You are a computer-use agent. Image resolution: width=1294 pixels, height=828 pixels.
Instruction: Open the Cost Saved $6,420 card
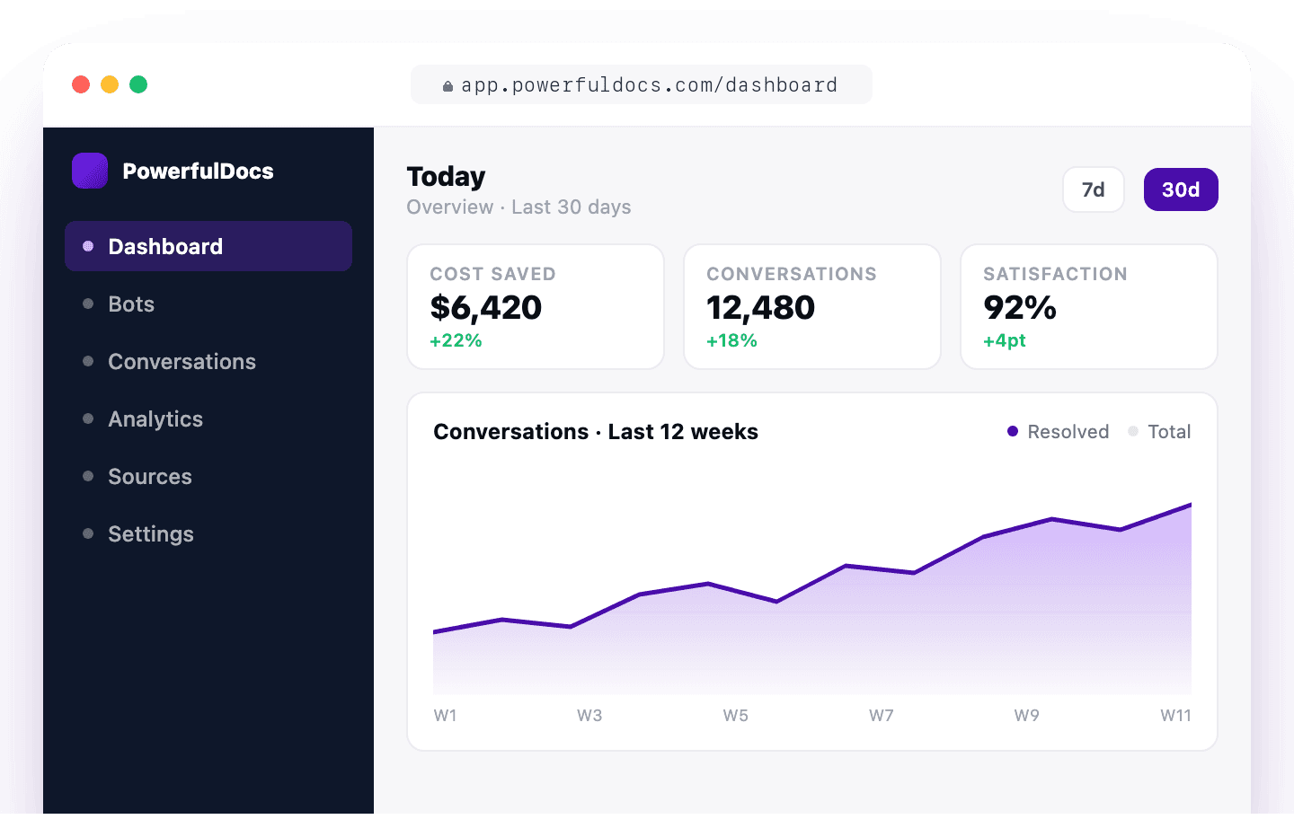[x=536, y=306]
